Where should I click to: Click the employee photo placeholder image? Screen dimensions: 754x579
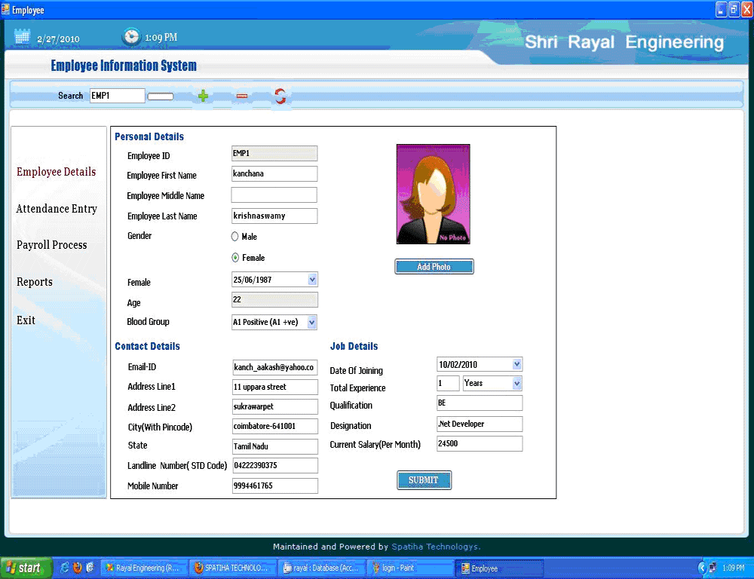434,194
